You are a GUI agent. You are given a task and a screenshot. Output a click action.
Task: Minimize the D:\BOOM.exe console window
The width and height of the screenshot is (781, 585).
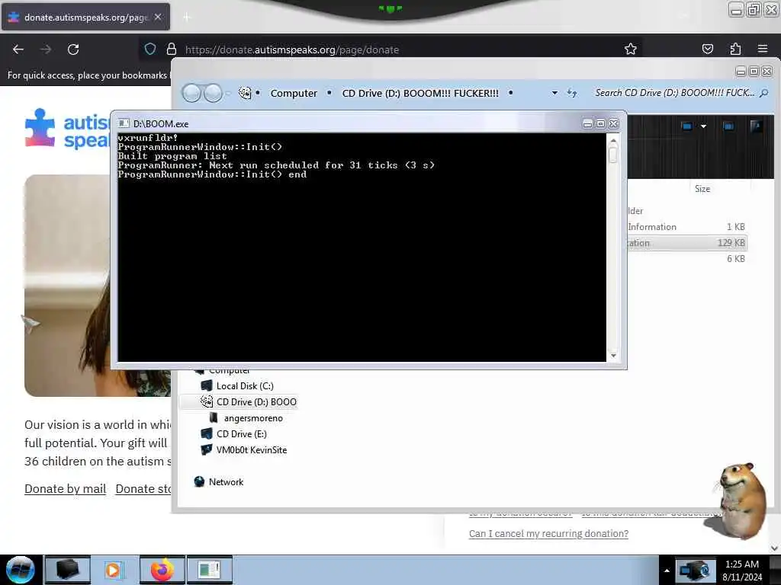[x=588, y=124]
